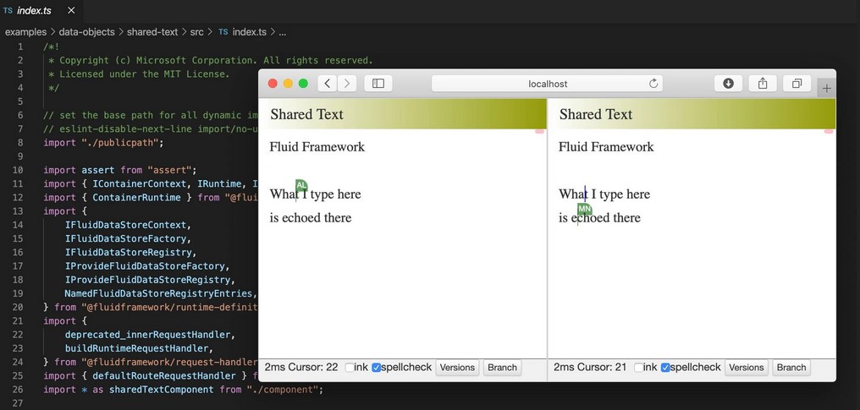Uncheck spellcheck in right pane
The height and width of the screenshot is (410, 860).
coord(665,368)
